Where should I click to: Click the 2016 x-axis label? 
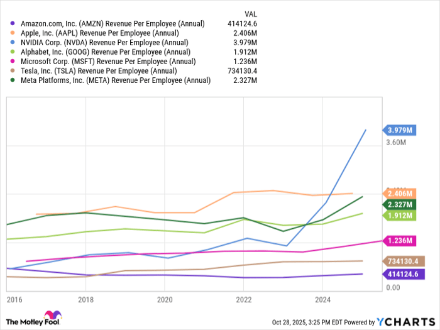click(14, 300)
